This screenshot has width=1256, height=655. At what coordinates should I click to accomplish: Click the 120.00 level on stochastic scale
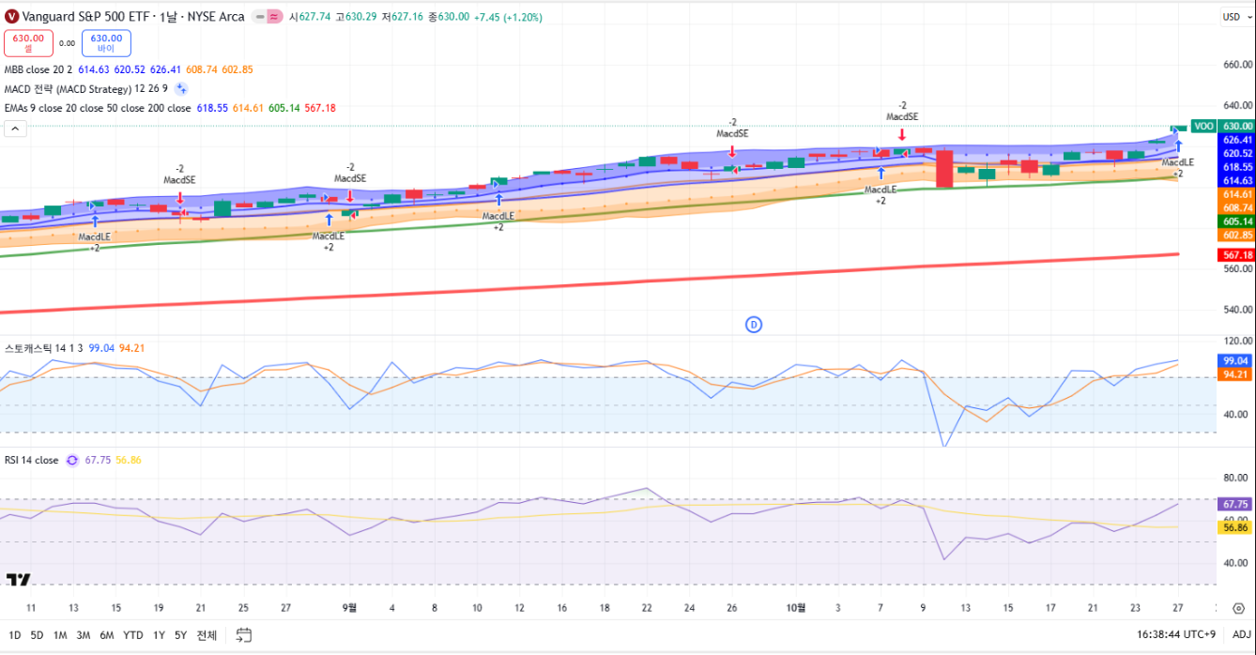(1238, 342)
